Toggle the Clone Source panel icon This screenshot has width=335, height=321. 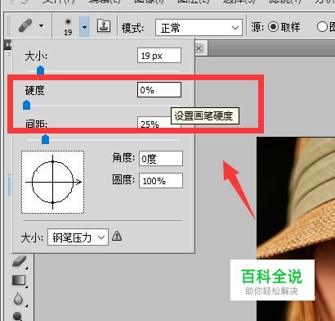point(104,26)
